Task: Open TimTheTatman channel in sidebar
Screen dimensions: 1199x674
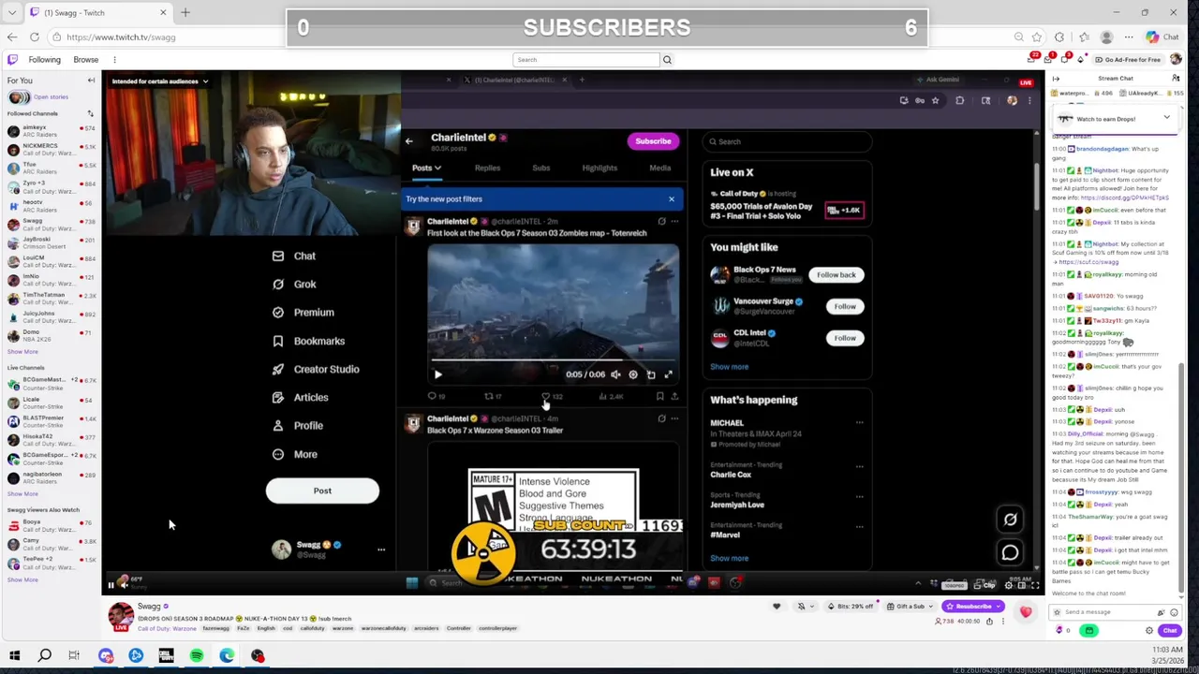Action: (52, 299)
